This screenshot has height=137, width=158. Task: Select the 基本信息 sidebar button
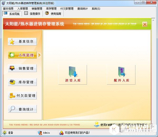22,42
